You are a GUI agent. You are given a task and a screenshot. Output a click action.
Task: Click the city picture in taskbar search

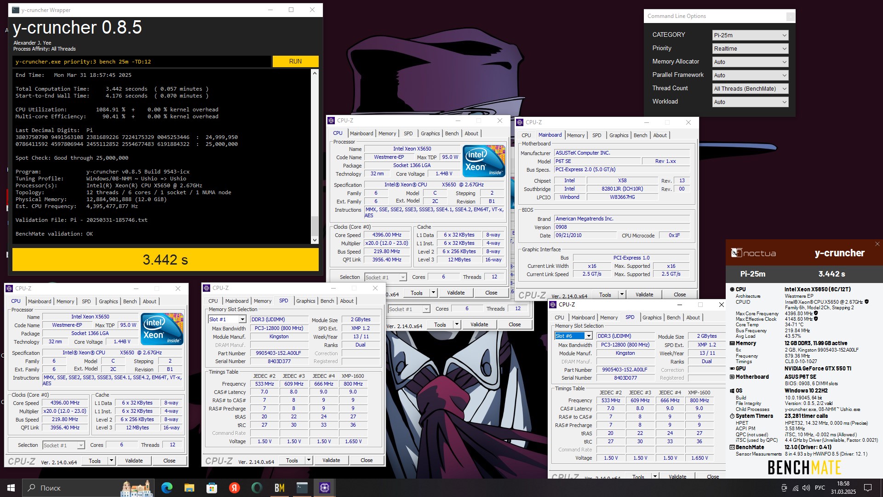[x=137, y=488]
